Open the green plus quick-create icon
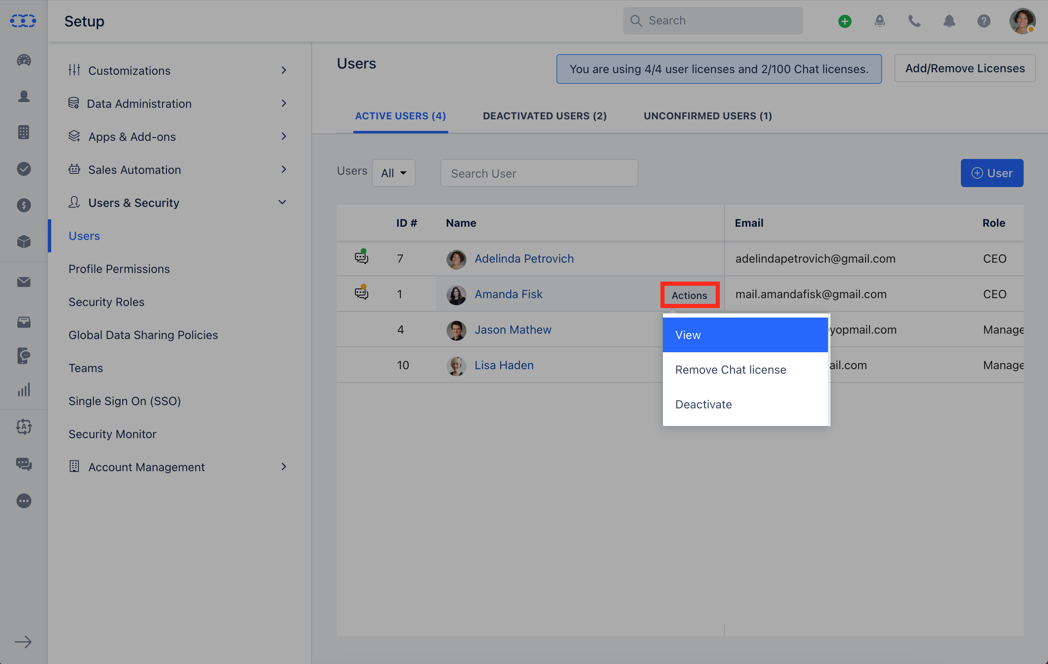This screenshot has width=1048, height=664. [x=845, y=21]
